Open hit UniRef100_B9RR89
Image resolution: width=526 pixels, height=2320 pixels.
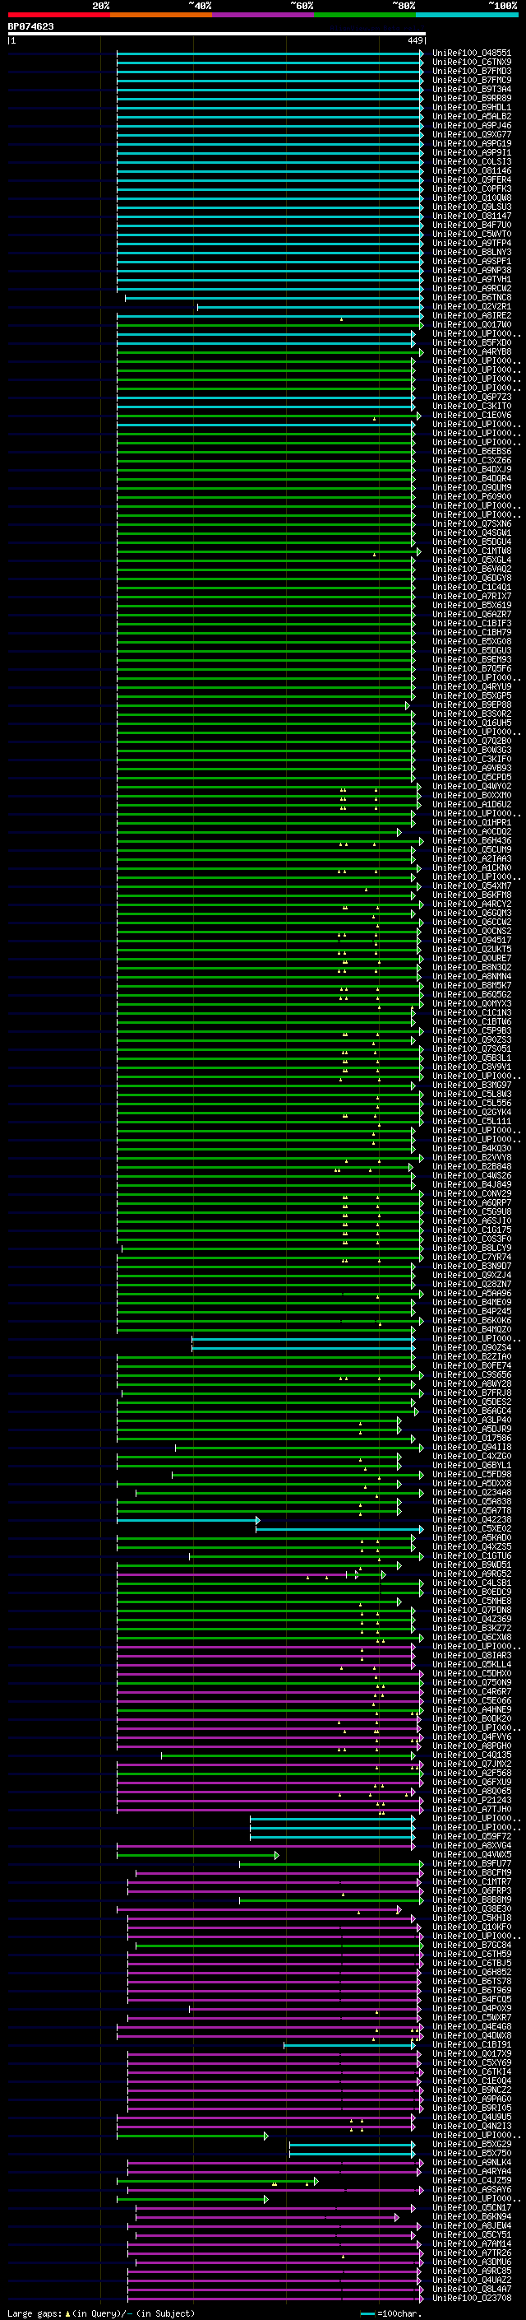click(x=471, y=99)
